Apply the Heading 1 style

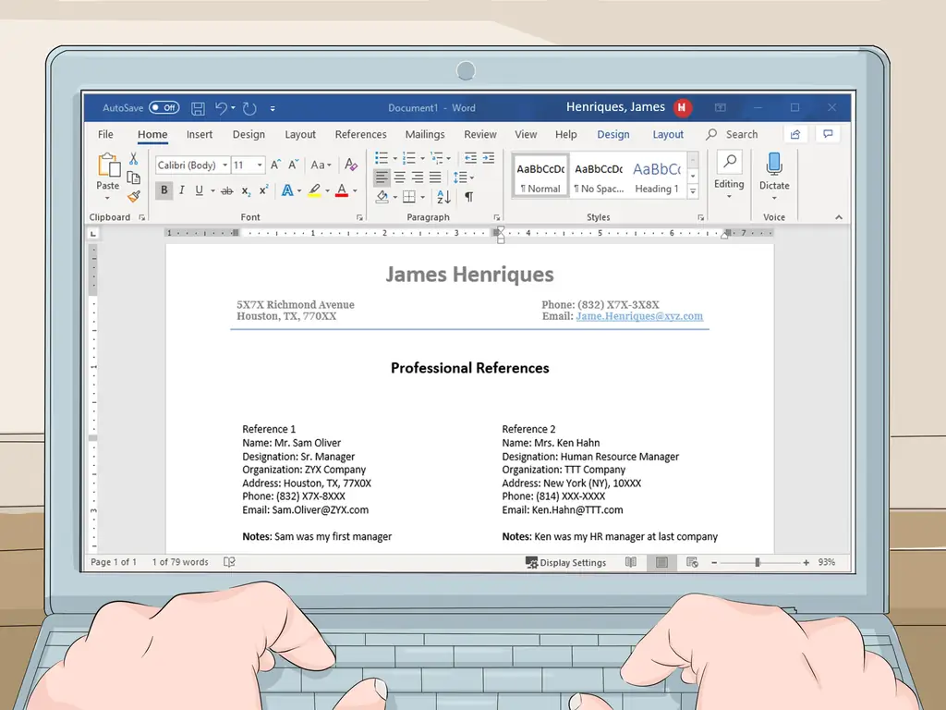(x=657, y=176)
